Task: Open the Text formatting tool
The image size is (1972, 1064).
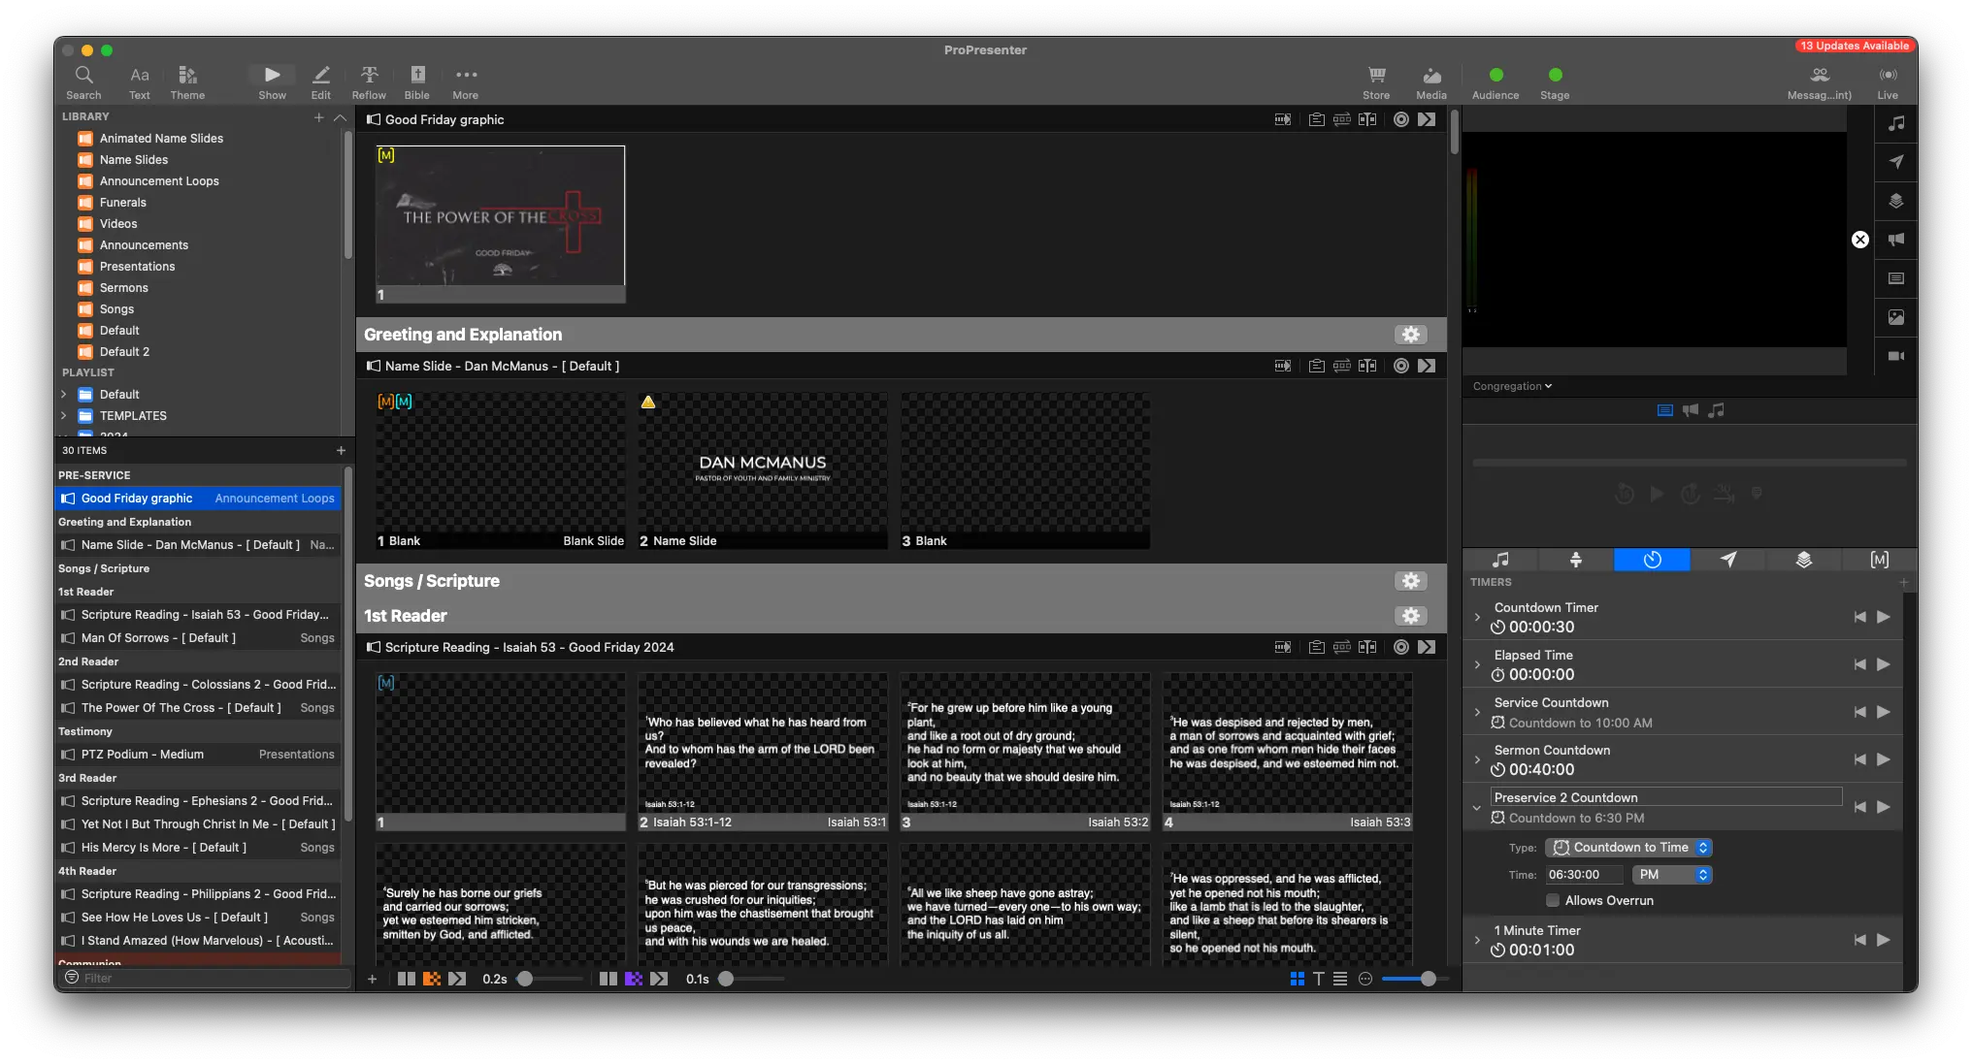Action: point(140,82)
